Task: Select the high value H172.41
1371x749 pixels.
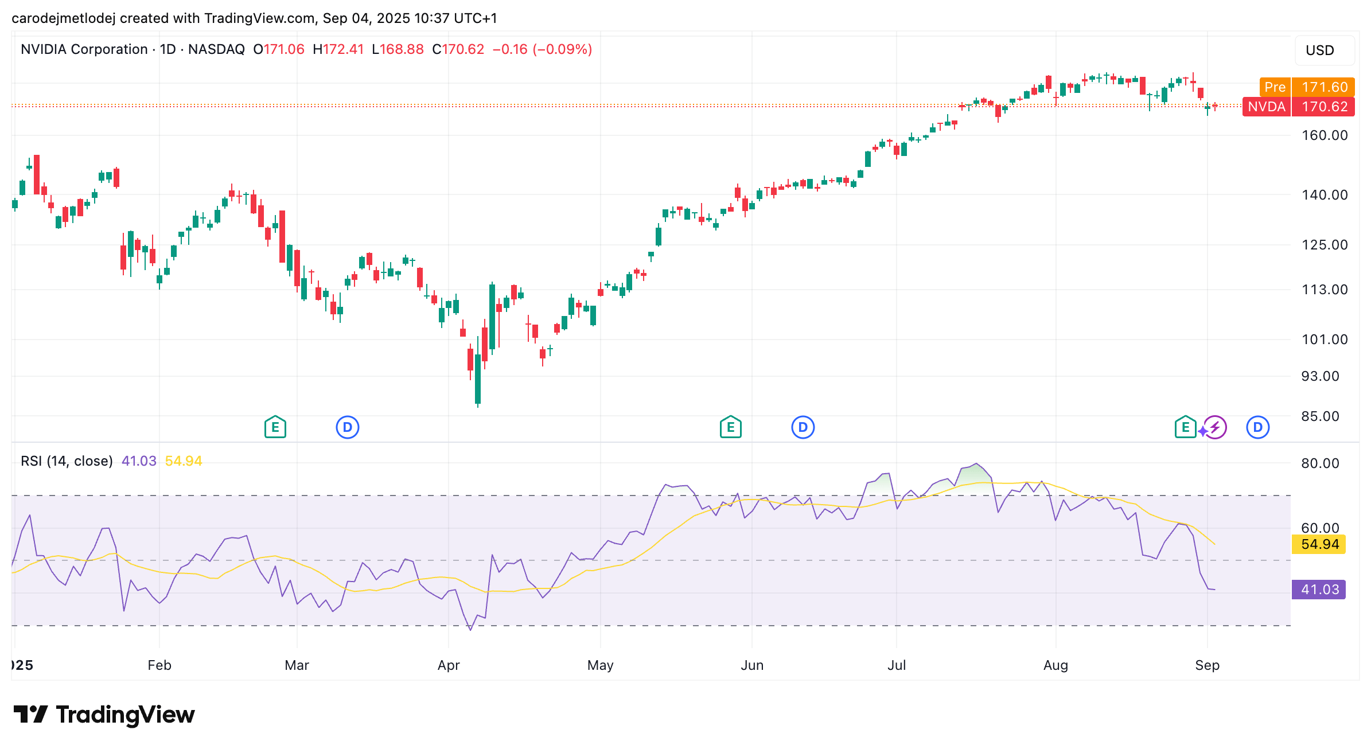Action: [x=338, y=49]
